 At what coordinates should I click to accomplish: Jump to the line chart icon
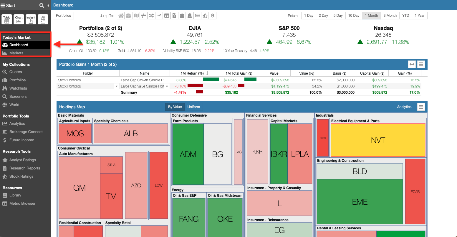[x=159, y=16]
